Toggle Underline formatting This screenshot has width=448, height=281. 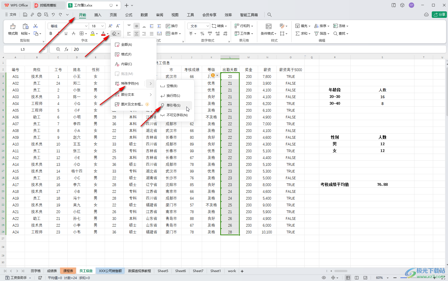[x=66, y=34]
